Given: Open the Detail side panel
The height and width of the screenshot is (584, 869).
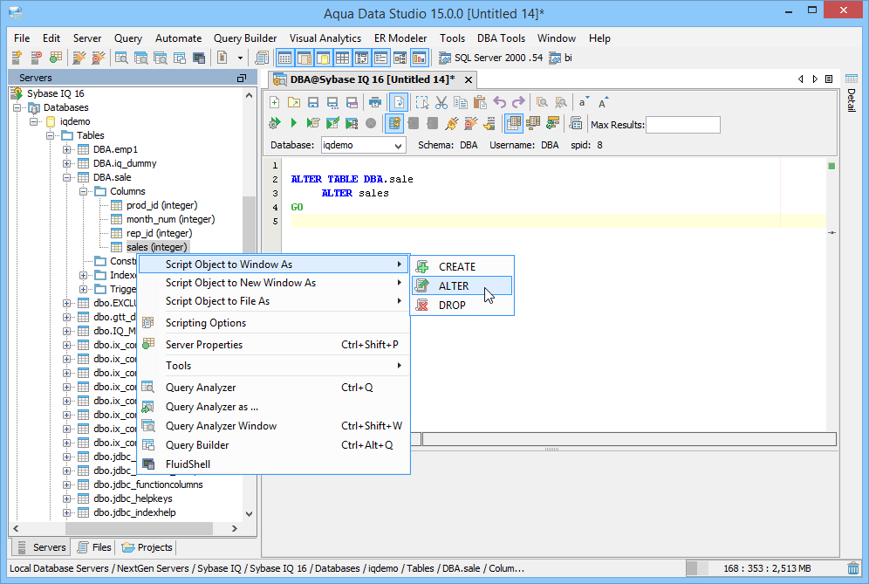Looking at the screenshot, I should click(852, 92).
